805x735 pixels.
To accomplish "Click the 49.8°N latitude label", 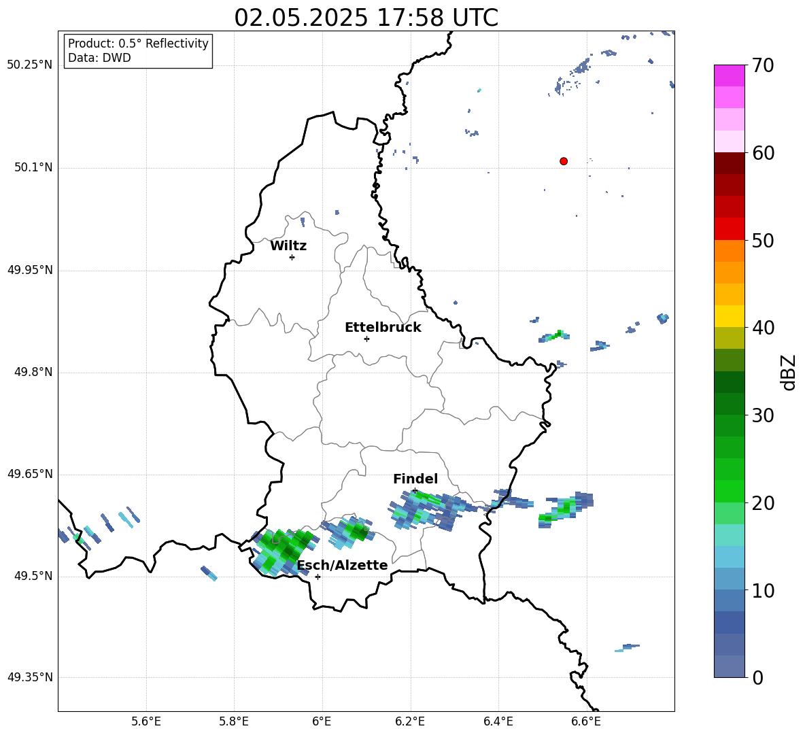I will click(x=33, y=372).
